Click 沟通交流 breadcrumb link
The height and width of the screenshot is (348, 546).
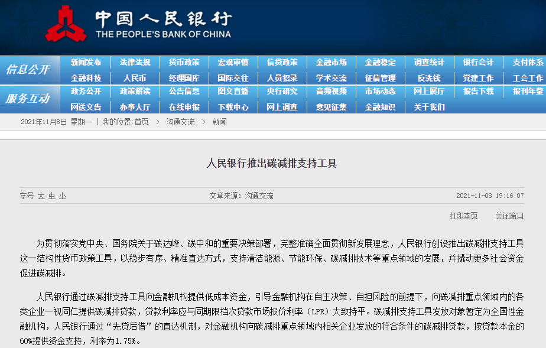pos(180,122)
